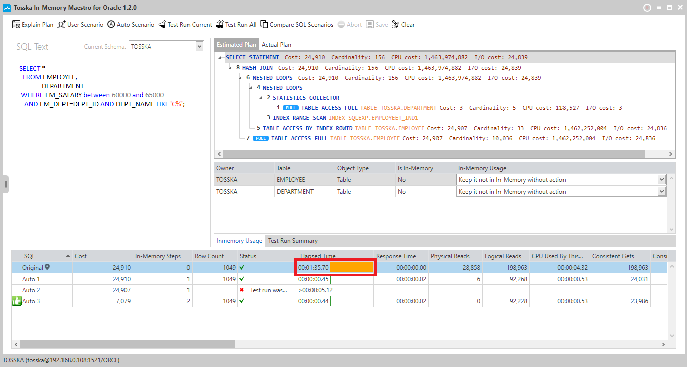Switch to the Actual Plan tab
This screenshot has height=367, width=688.
tap(276, 45)
